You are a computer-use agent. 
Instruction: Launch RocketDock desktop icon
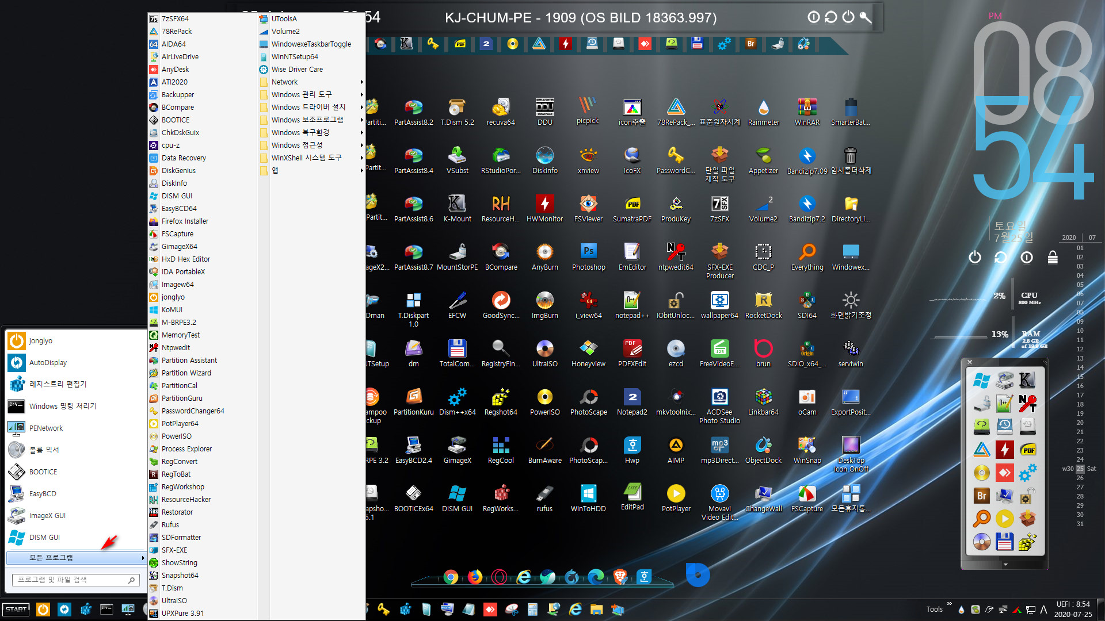[763, 305]
